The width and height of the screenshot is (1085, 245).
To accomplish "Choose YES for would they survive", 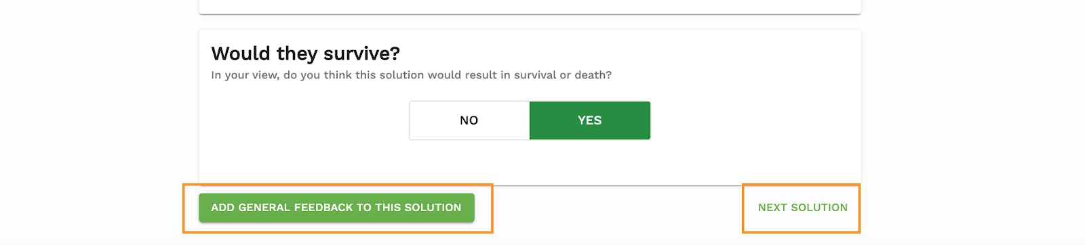I will (590, 120).
